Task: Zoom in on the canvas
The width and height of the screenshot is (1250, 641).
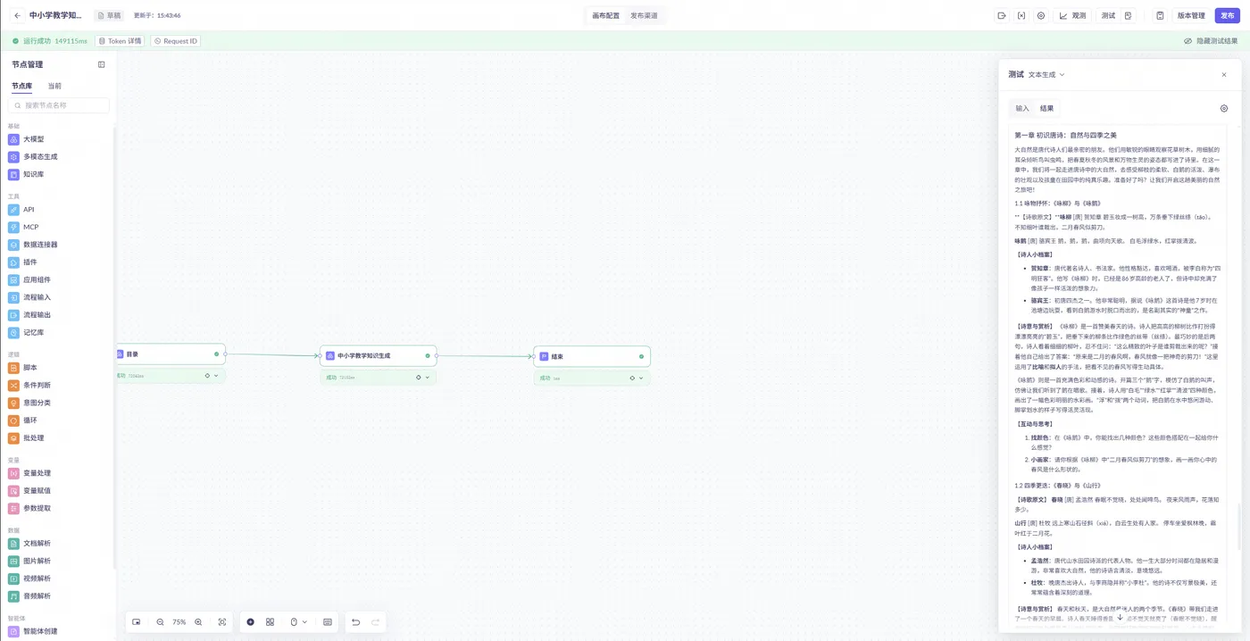Action: tap(198, 621)
